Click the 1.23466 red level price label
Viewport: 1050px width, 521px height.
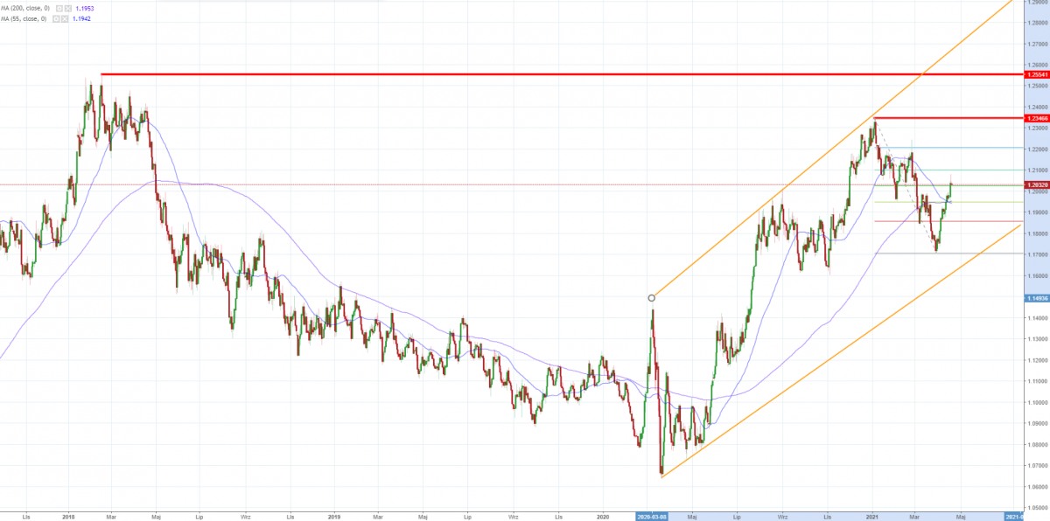click(x=1036, y=117)
